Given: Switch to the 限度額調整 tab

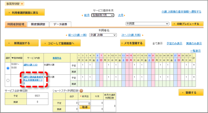Looking at the screenshot, I should pyautogui.click(x=38, y=24).
